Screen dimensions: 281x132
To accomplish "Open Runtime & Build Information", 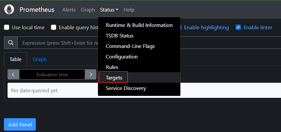I will (x=139, y=25).
